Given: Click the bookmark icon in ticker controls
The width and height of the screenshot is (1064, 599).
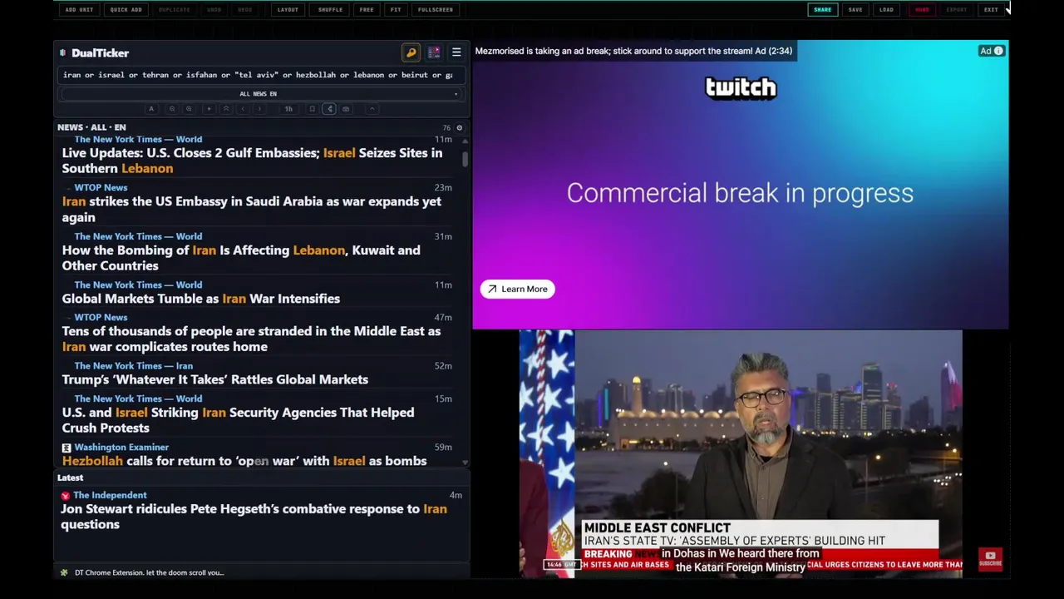Looking at the screenshot, I should 312,109.
